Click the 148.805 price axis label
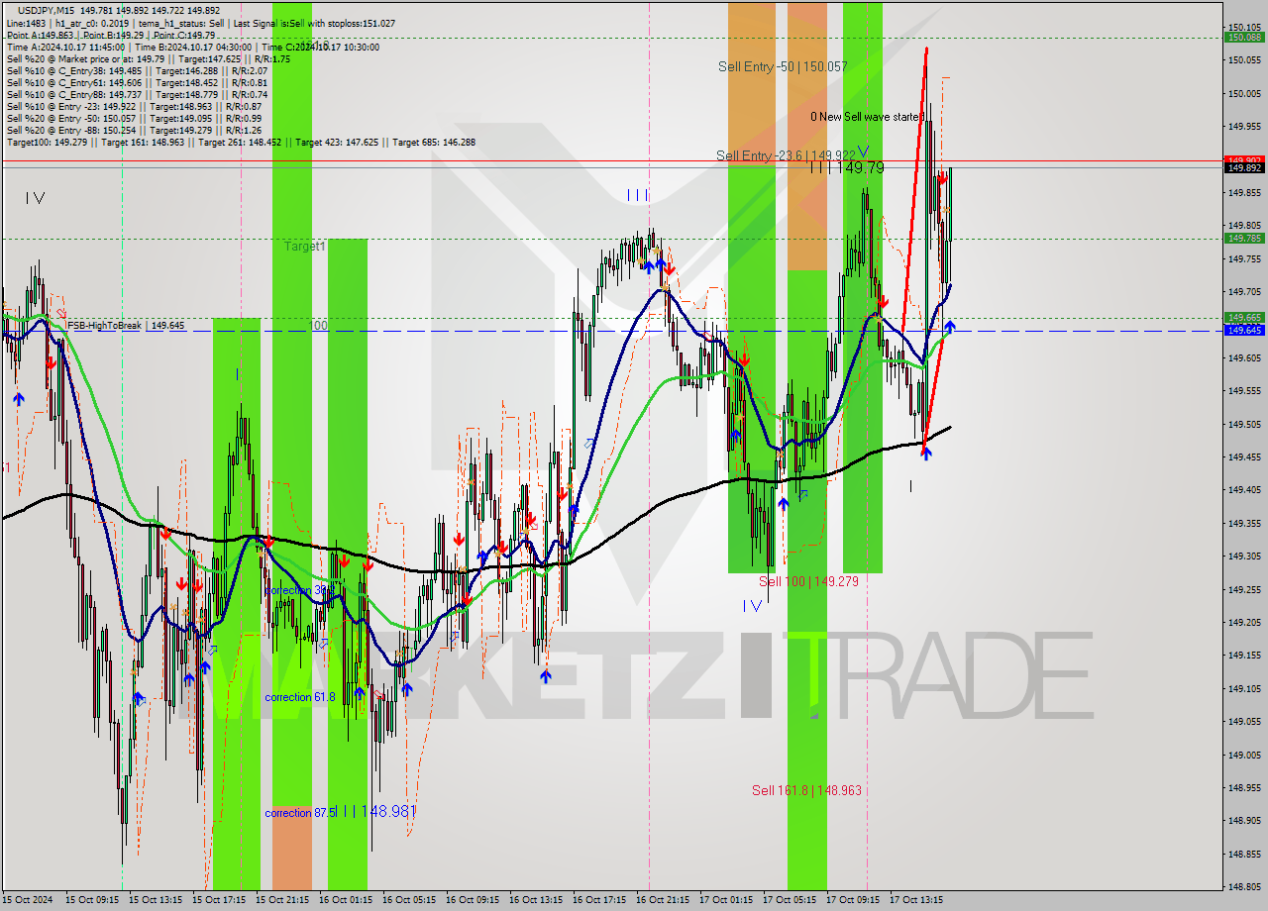Viewport: 1268px width, 911px height. point(1244,886)
